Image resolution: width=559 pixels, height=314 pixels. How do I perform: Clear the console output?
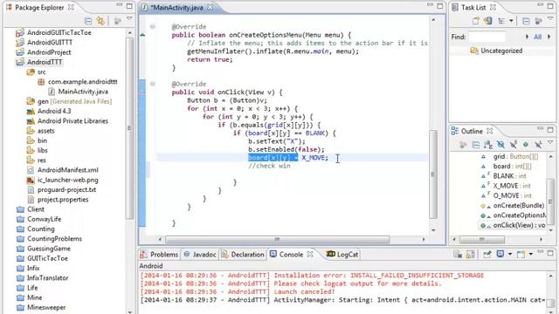click(x=458, y=254)
